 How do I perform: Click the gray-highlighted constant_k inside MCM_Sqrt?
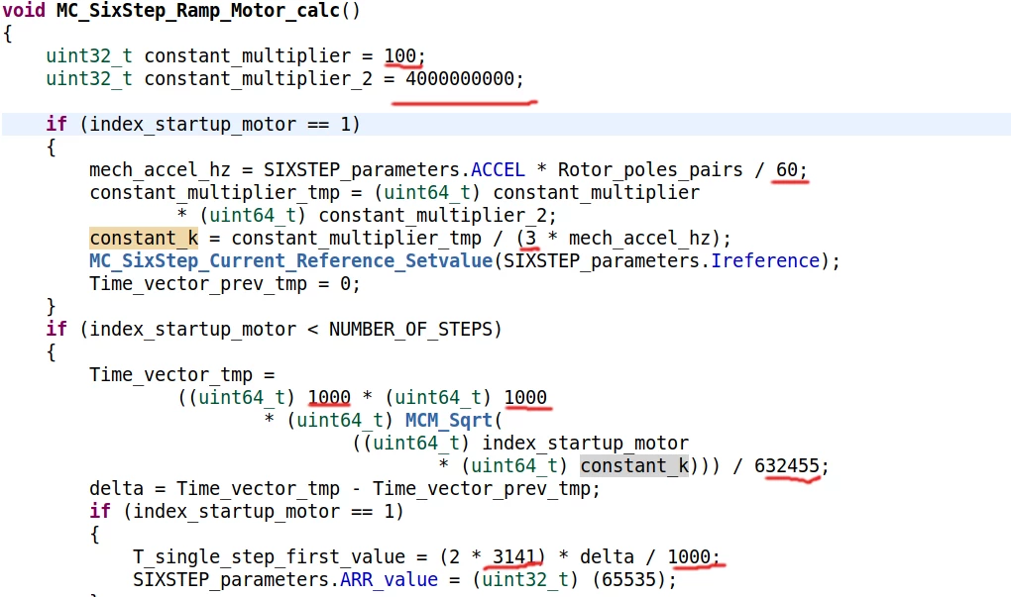[x=633, y=465]
